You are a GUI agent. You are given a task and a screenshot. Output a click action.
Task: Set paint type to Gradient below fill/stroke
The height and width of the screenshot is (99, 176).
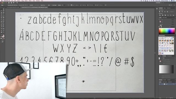[x=2, y=38]
